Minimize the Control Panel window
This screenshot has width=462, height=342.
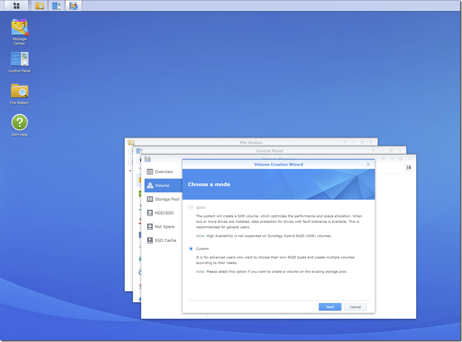point(382,151)
